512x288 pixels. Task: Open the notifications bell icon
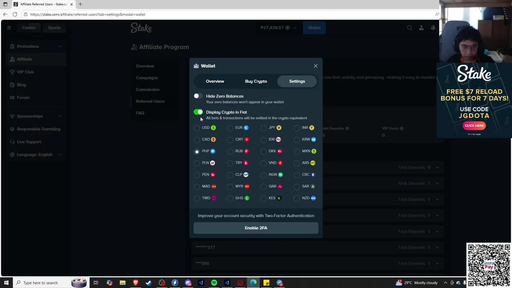(x=433, y=28)
